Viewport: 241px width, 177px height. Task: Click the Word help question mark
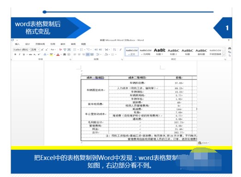tap(229, 40)
